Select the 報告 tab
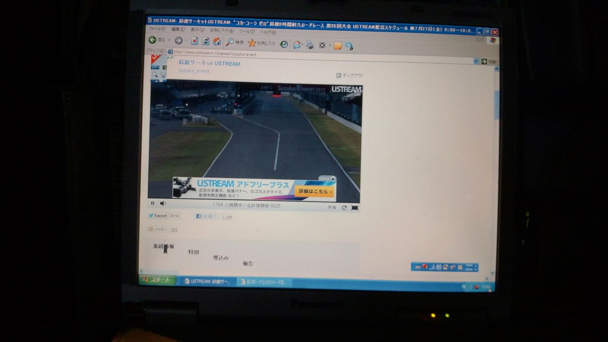This screenshot has width=608, height=342. pos(248,263)
